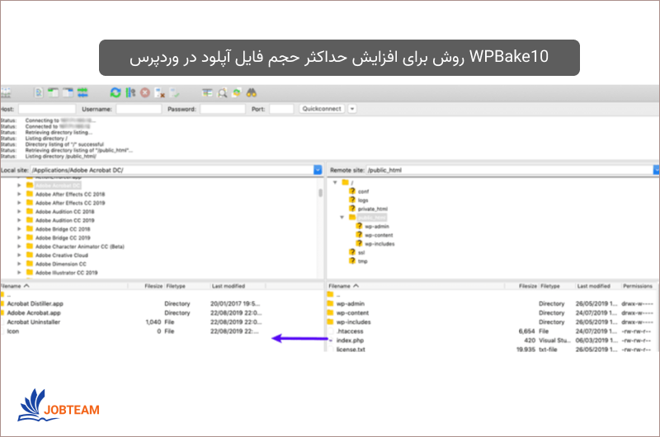Select Adobe Bridge CC 2018 folder icon
The width and height of the screenshot is (660, 437).
click(x=30, y=228)
